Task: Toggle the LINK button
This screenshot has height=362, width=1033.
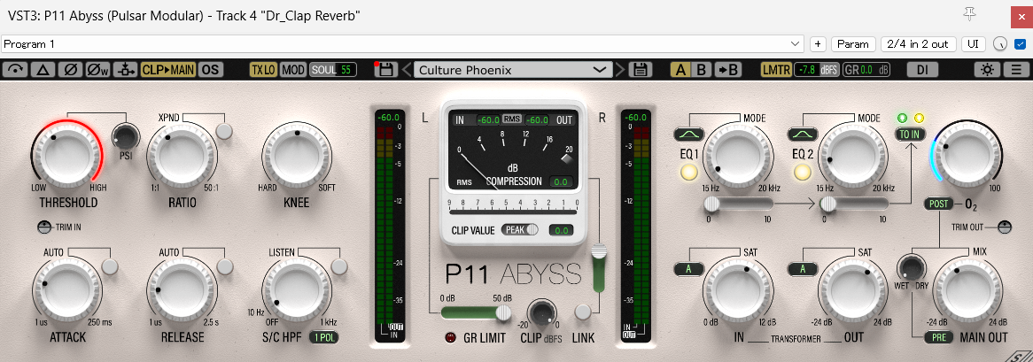Action: [x=582, y=312]
